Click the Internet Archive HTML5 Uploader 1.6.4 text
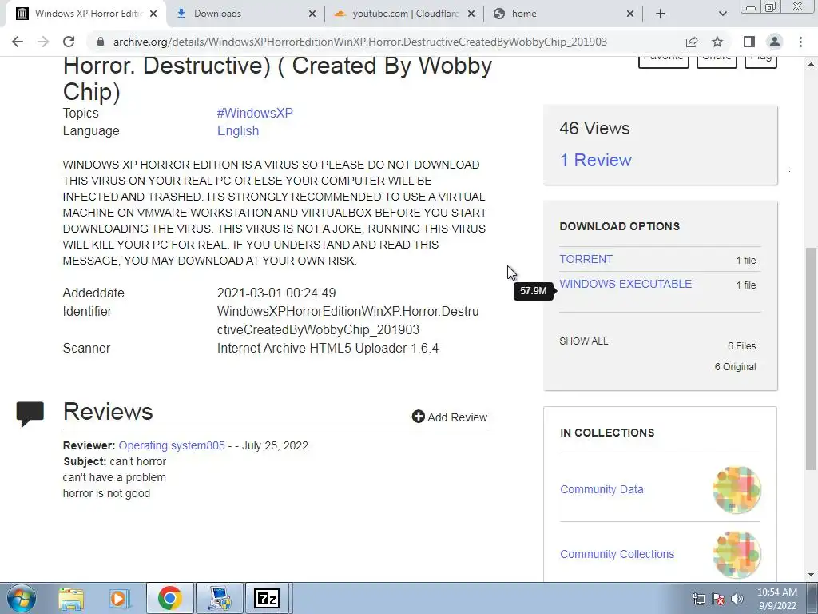Image resolution: width=818 pixels, height=614 pixels. click(x=328, y=349)
